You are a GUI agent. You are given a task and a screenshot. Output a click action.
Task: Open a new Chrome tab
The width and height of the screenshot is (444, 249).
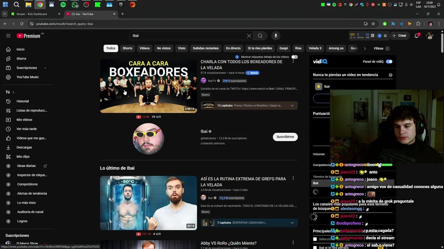coord(122,14)
